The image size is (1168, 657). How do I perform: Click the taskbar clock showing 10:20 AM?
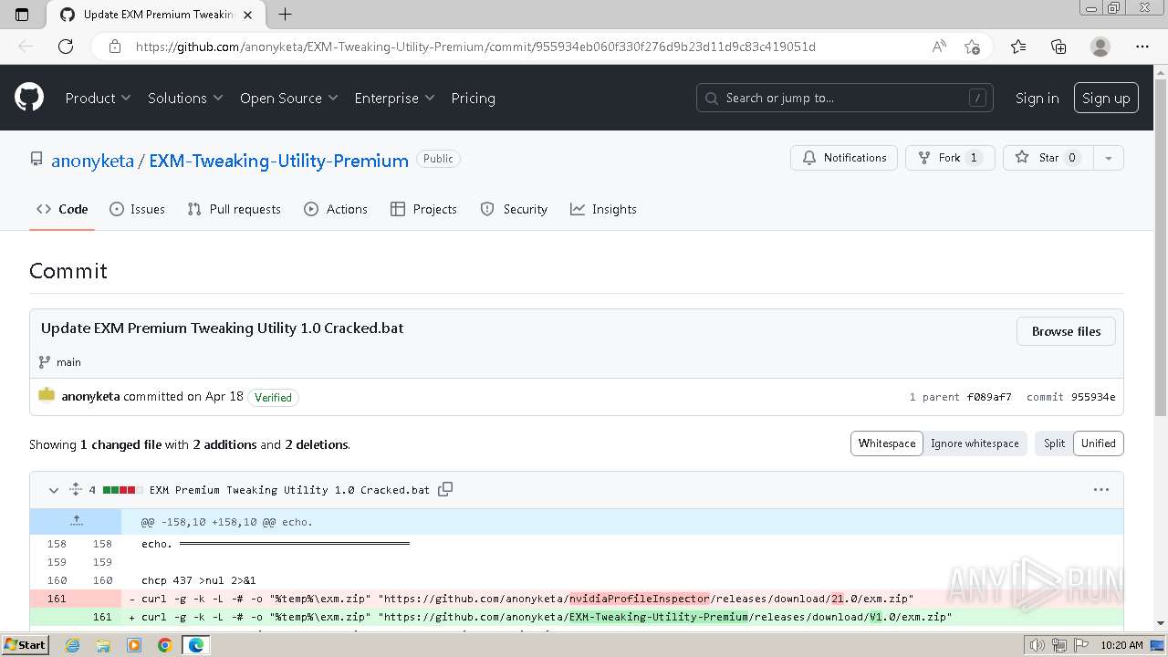coord(1121,645)
